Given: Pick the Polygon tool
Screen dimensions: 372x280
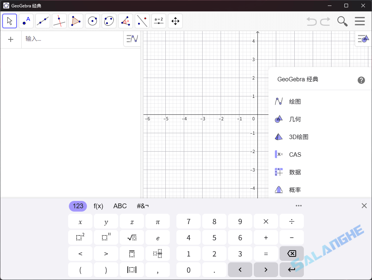Looking at the screenshot, I should 76,21.
